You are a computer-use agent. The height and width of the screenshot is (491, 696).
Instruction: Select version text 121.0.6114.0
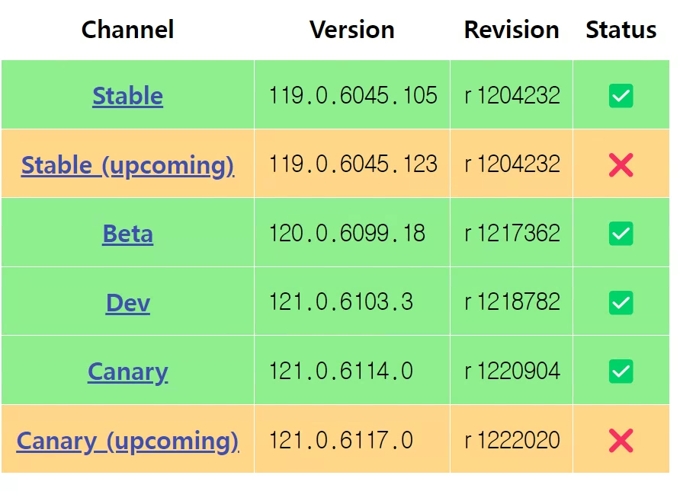click(x=341, y=371)
